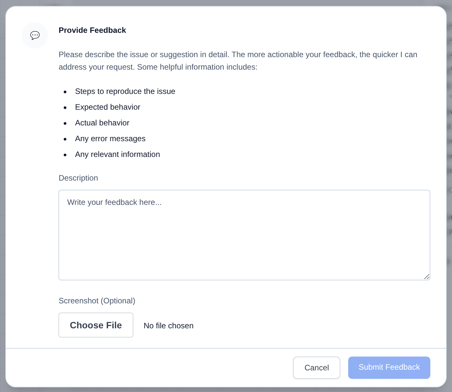Select the "Any error messages" list item
Viewport: 452px width, 392px height.
pos(110,139)
